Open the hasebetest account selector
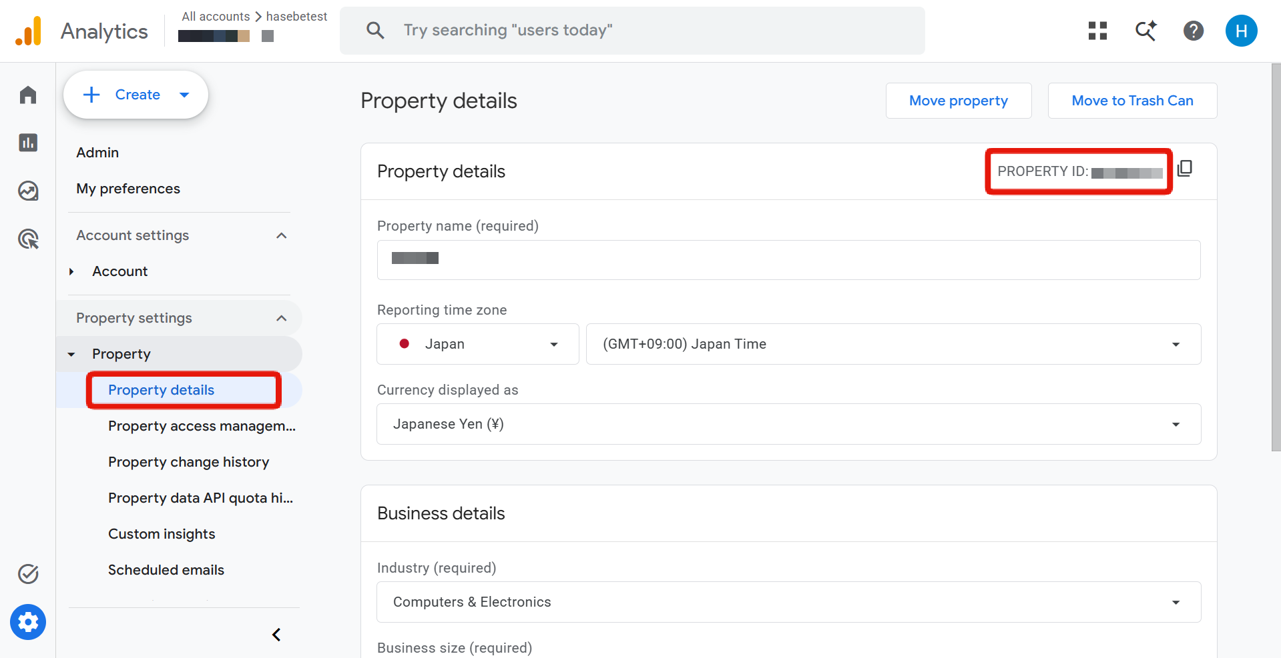 coord(296,16)
